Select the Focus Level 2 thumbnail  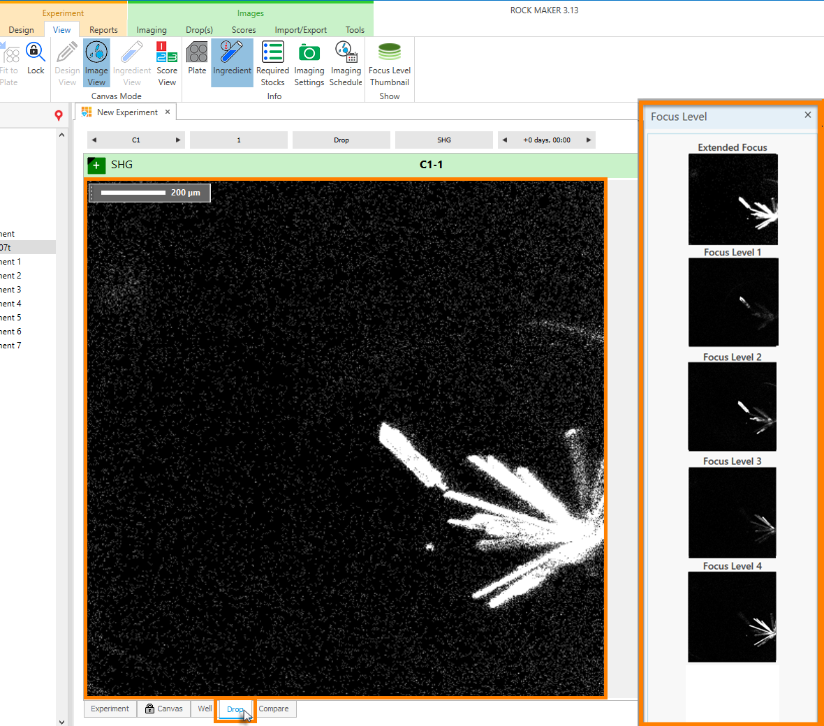pos(732,406)
